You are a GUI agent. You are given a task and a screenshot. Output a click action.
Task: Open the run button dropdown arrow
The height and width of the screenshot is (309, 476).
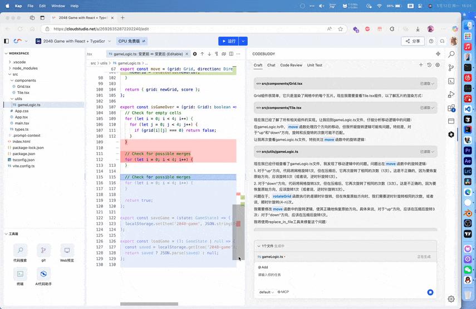pyautogui.click(x=244, y=41)
